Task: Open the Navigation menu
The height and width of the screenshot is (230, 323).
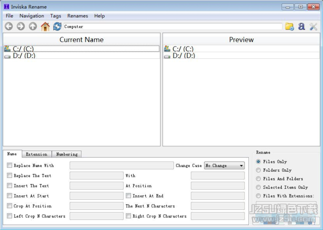Action: (32, 16)
